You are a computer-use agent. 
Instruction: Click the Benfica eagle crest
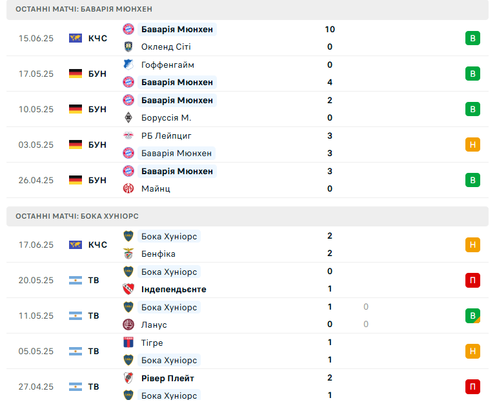coord(128,254)
